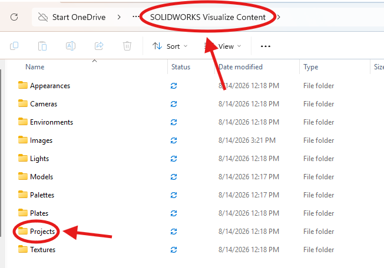Click sync status icon for Lights
The image size is (384, 268).
(x=174, y=159)
